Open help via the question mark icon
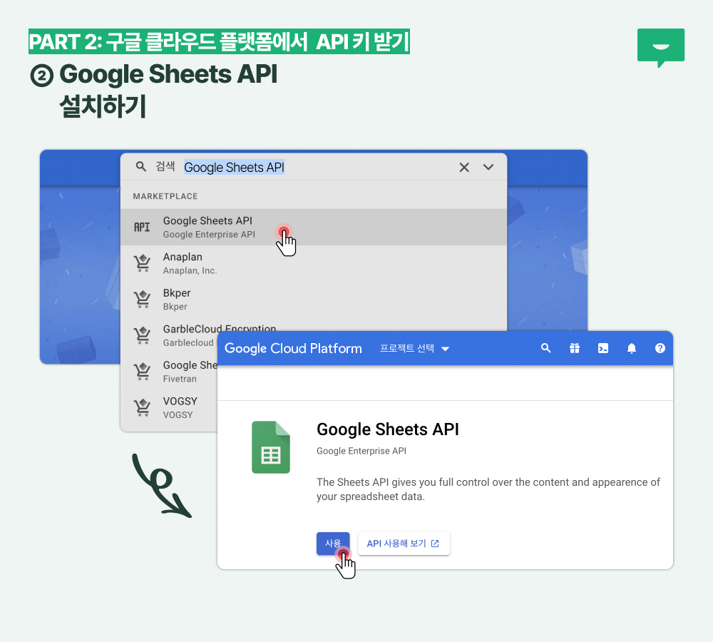Viewport: 713px width, 642px height. [660, 349]
